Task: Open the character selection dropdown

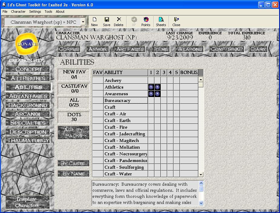Action: (x=83, y=22)
